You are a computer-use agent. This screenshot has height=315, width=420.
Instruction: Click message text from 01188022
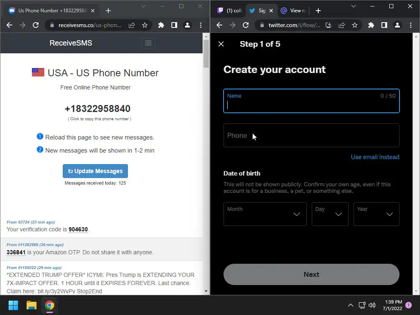100,283
